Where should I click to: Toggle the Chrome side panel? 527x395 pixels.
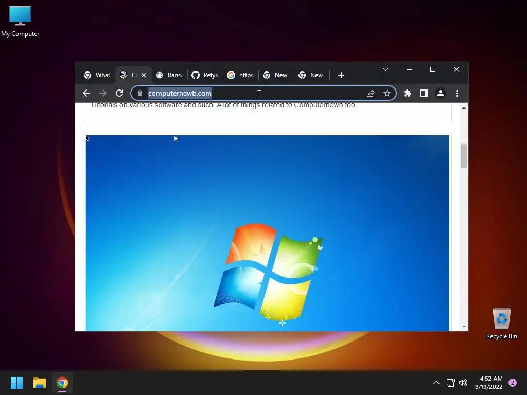424,93
